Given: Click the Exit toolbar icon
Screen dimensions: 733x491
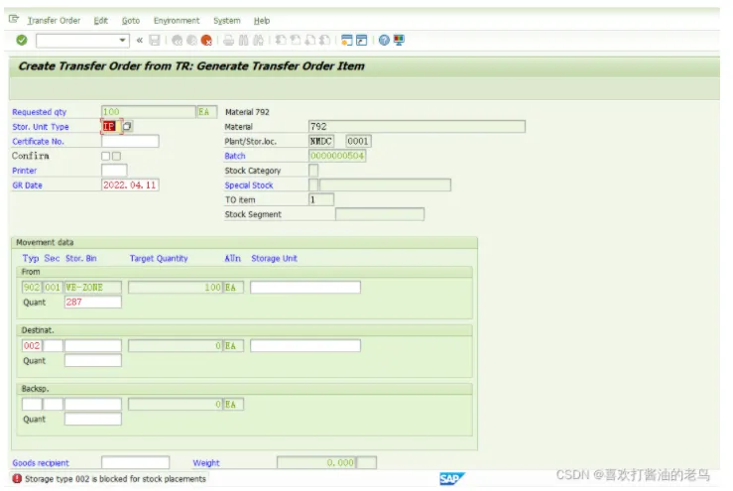Looking at the screenshot, I should 191,41.
